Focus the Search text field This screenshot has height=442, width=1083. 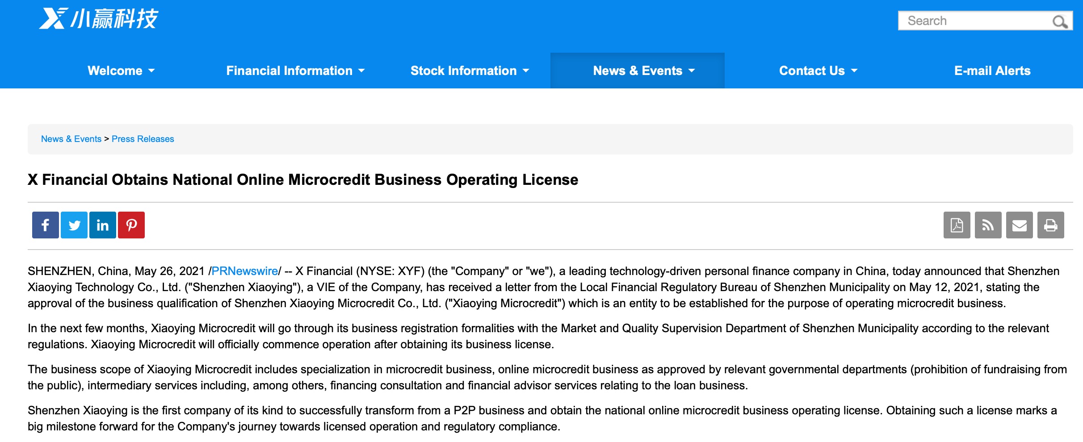click(974, 21)
